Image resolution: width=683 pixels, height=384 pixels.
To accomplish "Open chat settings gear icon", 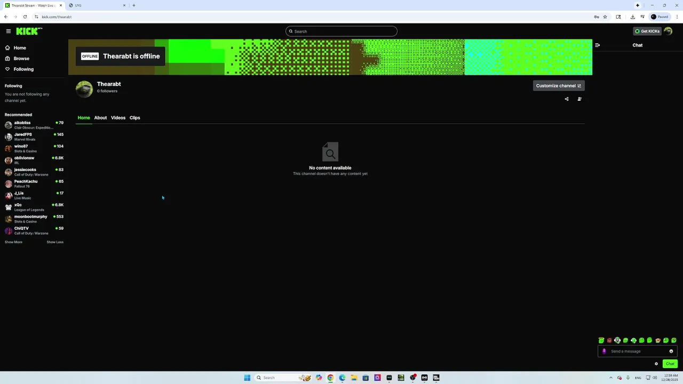I will [x=656, y=364].
